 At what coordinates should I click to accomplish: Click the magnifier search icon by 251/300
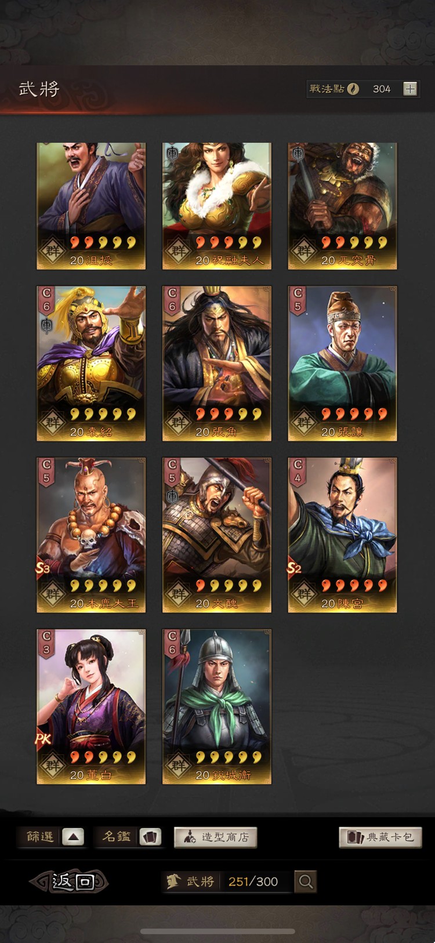coord(306,882)
